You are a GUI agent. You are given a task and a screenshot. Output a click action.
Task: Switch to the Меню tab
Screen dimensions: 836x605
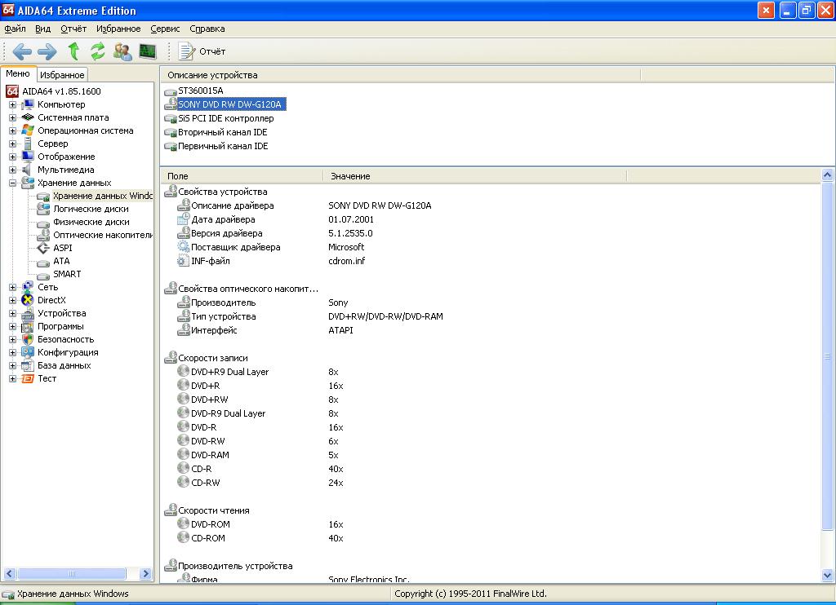pyautogui.click(x=18, y=73)
